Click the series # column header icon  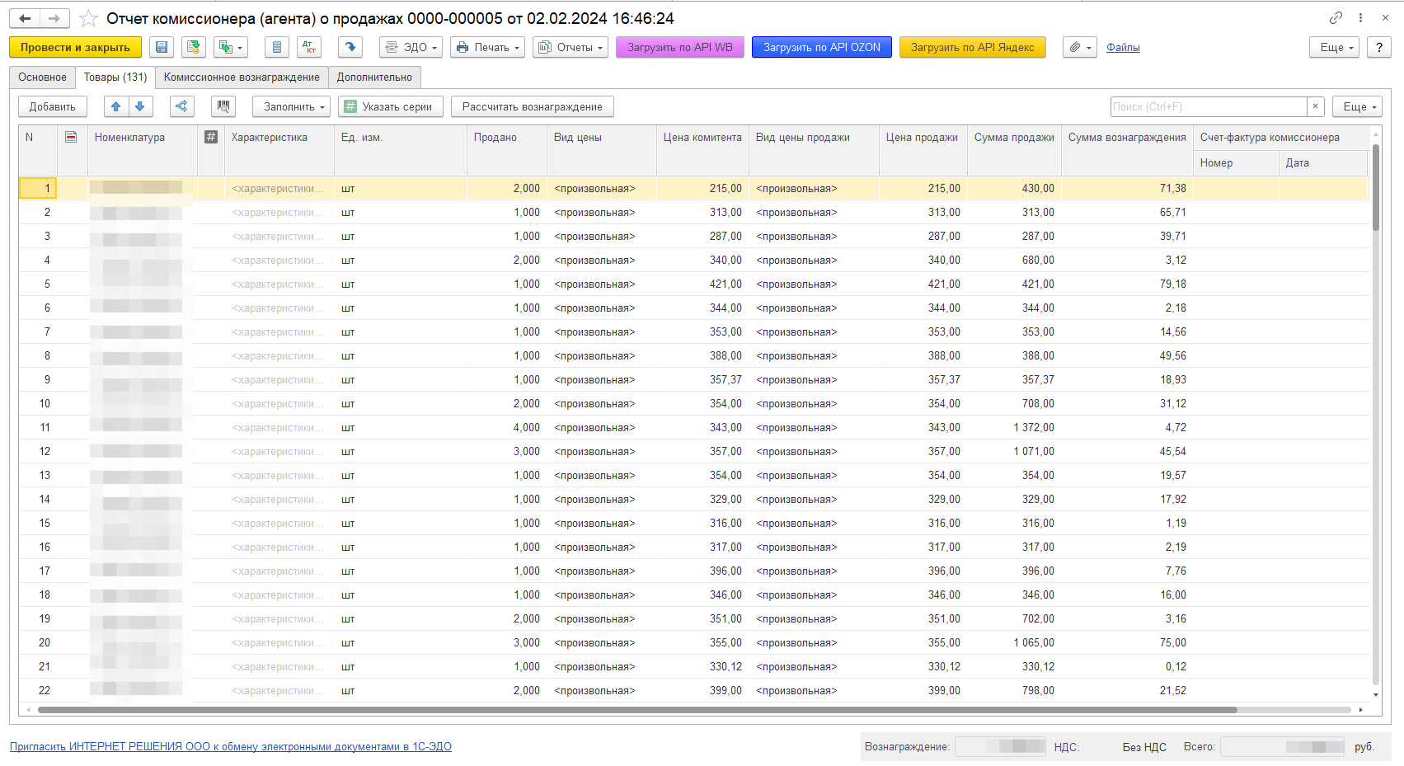211,137
